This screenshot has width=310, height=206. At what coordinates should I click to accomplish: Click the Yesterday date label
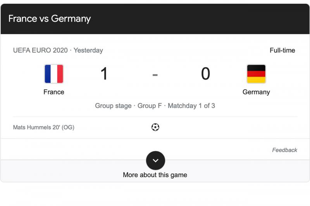point(88,50)
